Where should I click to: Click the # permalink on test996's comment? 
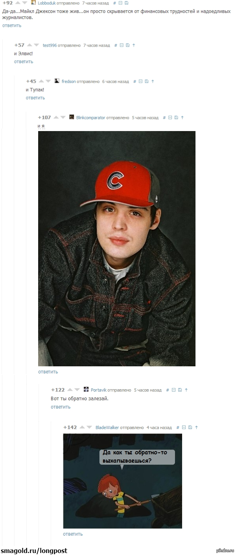[116, 45]
